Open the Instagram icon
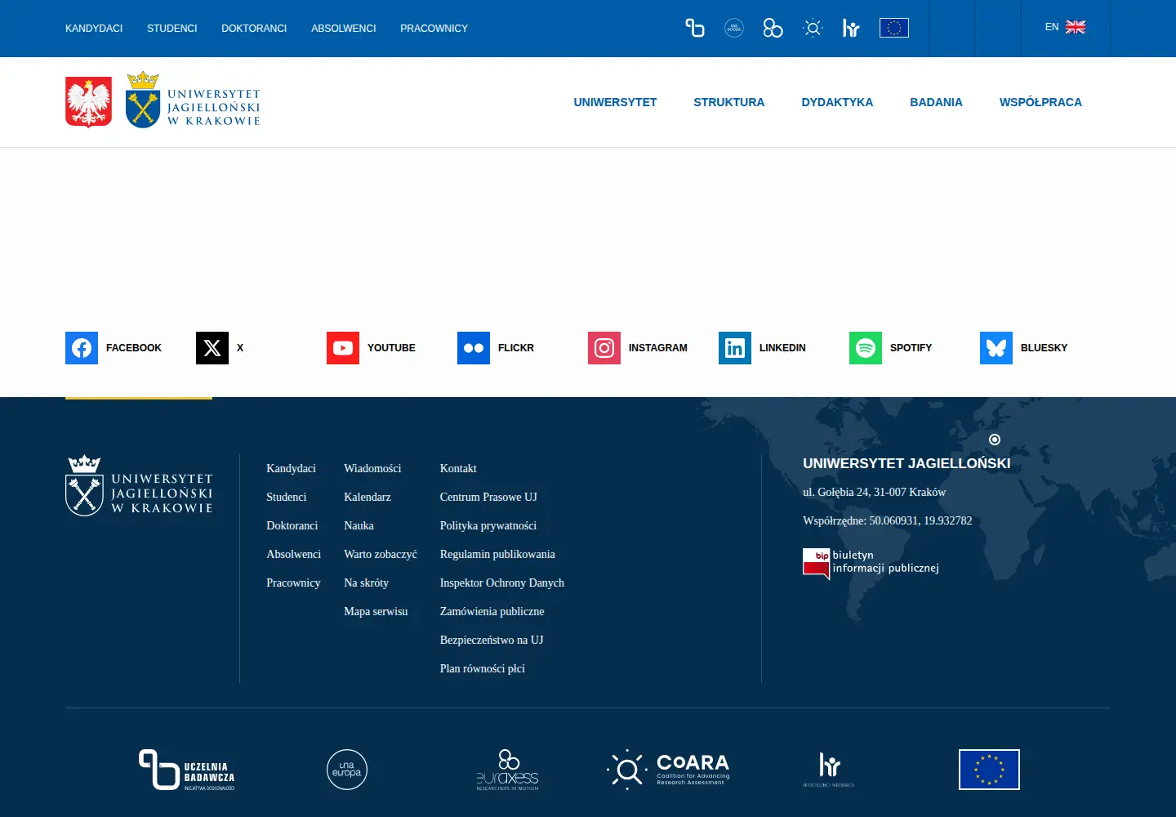 604,348
